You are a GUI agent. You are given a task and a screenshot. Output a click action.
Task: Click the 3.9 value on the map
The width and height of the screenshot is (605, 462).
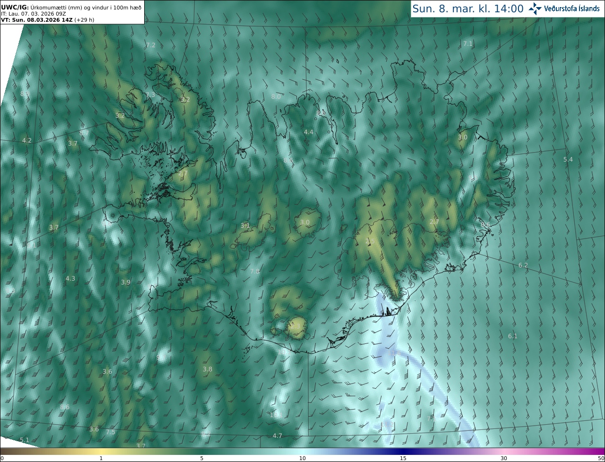point(125,282)
